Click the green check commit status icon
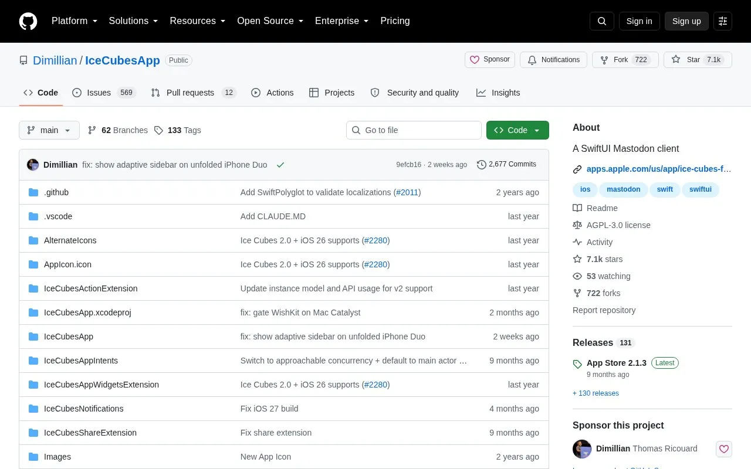 point(280,165)
